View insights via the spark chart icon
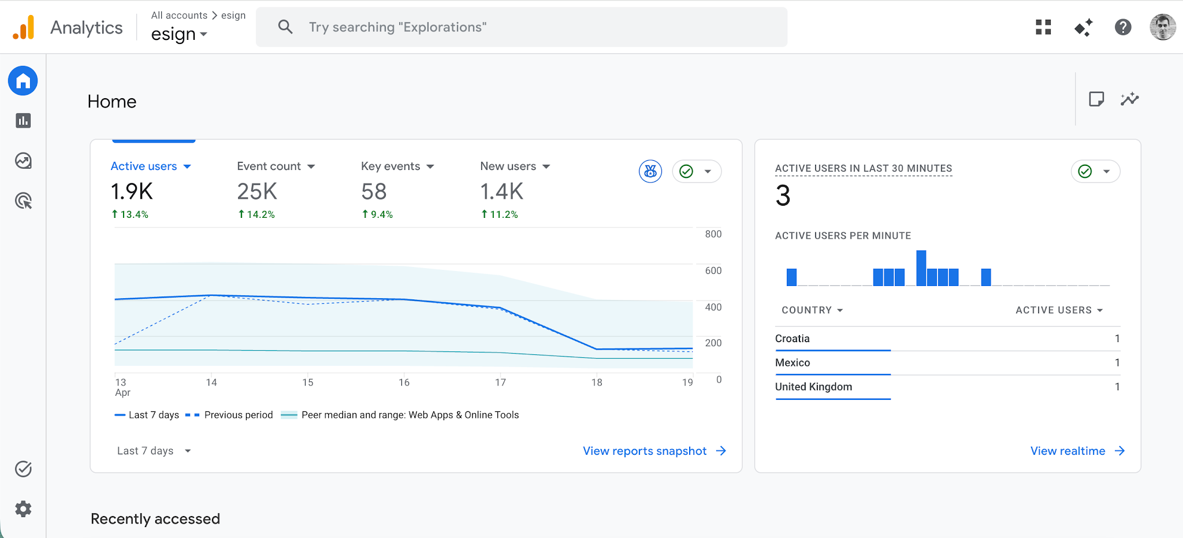 coord(1130,99)
